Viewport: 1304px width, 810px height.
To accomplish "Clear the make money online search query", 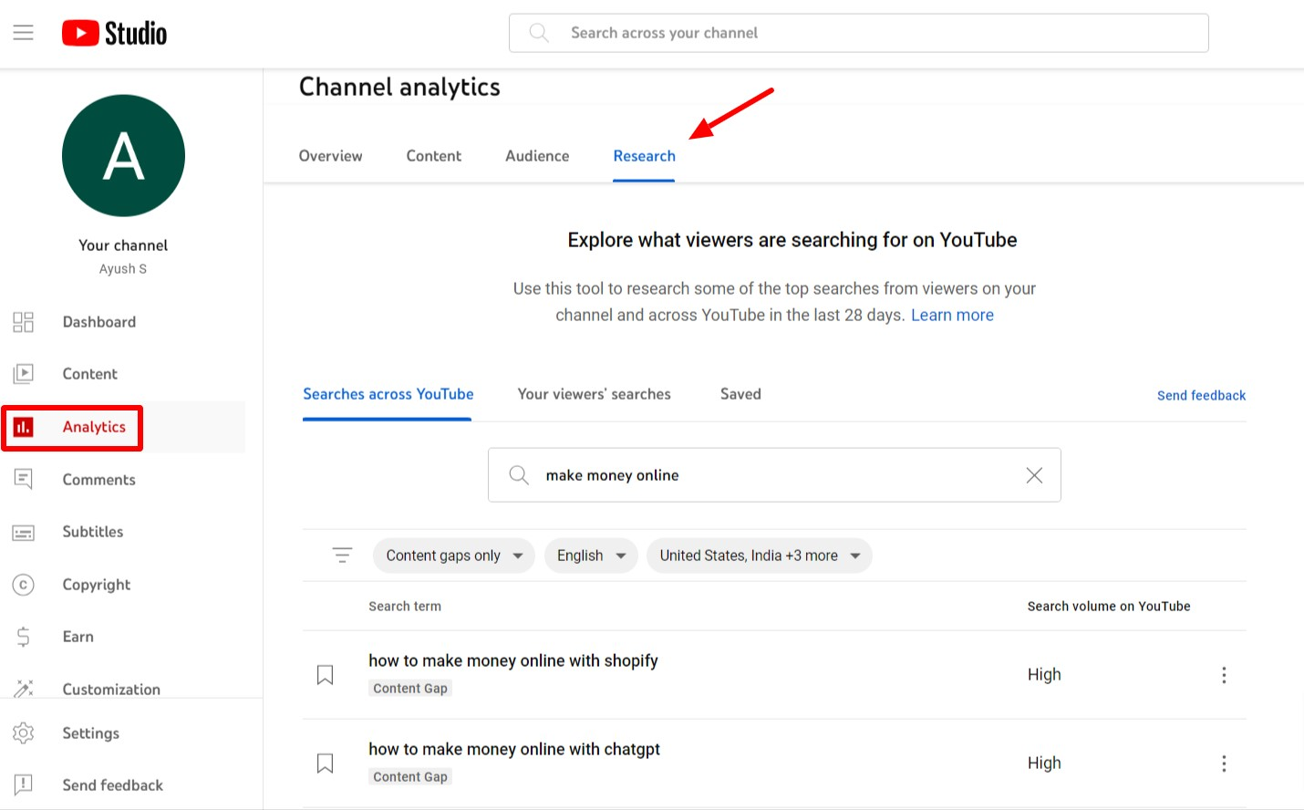I will tap(1033, 474).
